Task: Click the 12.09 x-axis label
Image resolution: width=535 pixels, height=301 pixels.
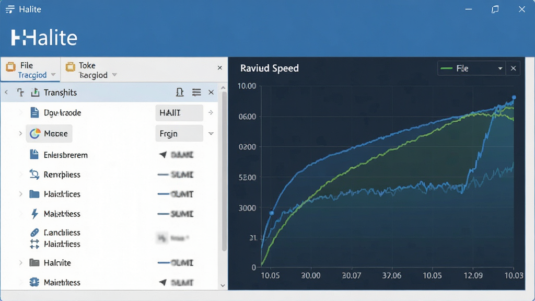Action: pyautogui.click(x=473, y=275)
